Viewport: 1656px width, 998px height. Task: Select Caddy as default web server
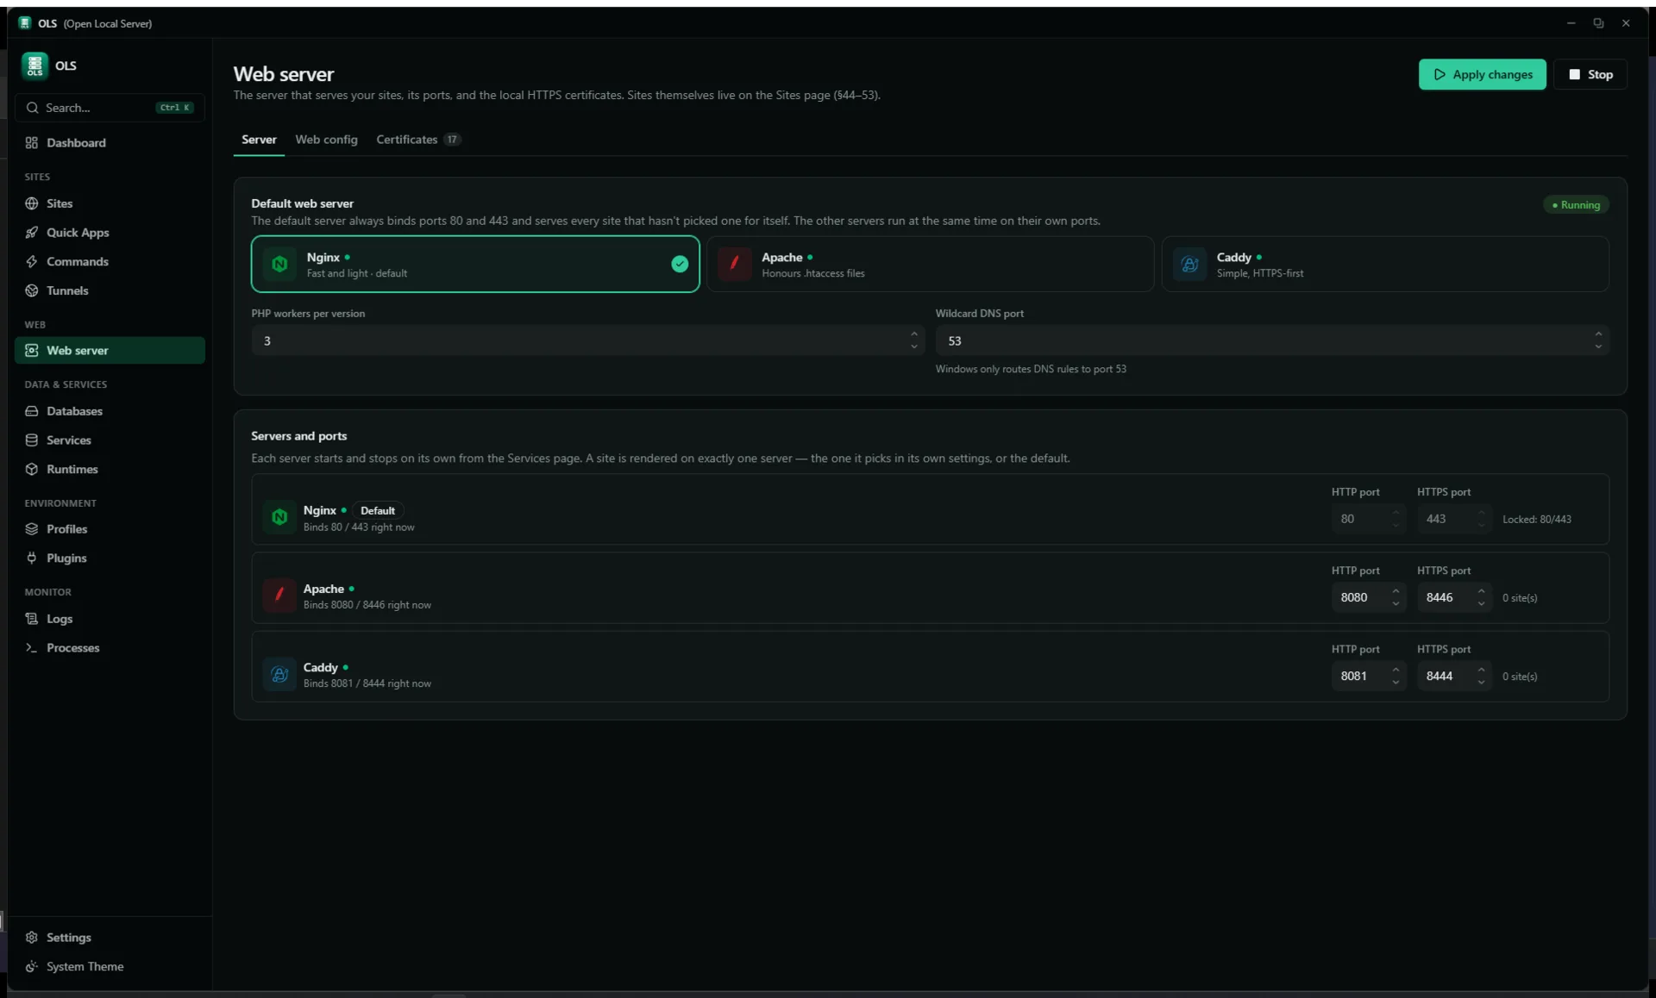(1385, 265)
